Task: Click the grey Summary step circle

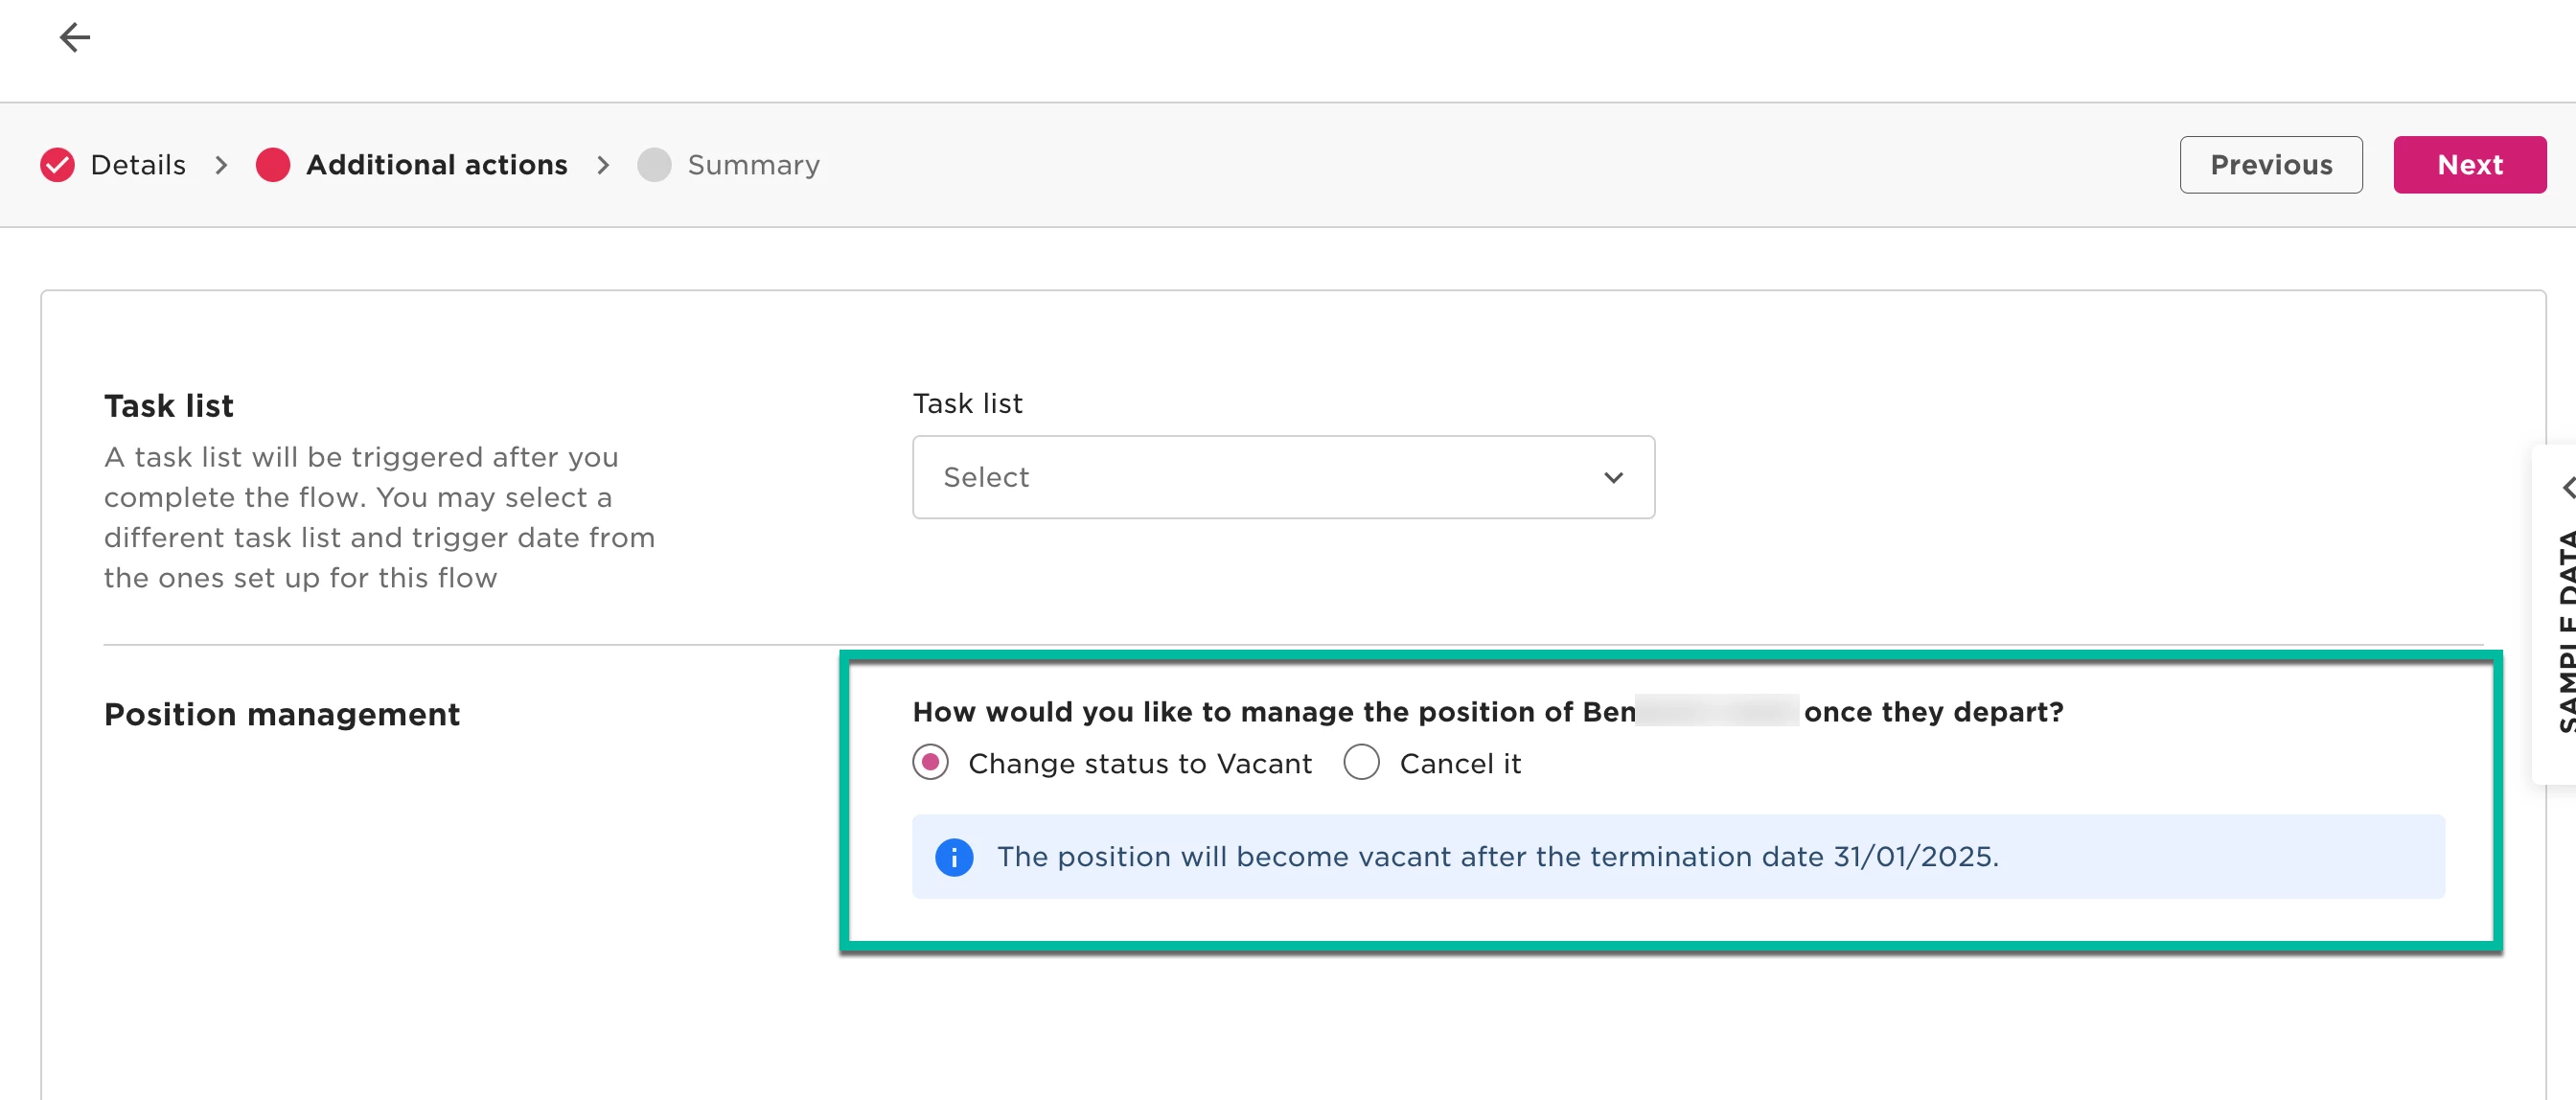Action: (x=654, y=165)
